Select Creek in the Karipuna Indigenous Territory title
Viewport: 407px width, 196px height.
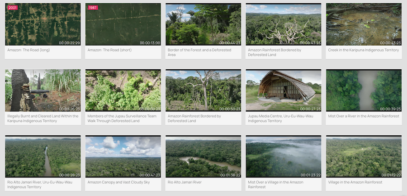pyautogui.click(x=364, y=50)
